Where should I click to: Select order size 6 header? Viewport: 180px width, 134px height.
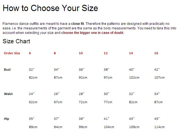30,53
